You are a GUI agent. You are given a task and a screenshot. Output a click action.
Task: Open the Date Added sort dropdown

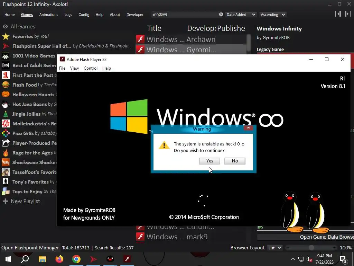point(241,15)
